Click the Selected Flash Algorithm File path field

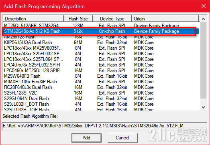pyautogui.click(x=104, y=126)
